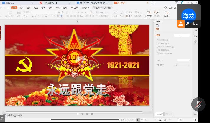The height and width of the screenshot is (123, 210).
Task: Click the 1921-2021 text on slide
Action: tap(123, 65)
